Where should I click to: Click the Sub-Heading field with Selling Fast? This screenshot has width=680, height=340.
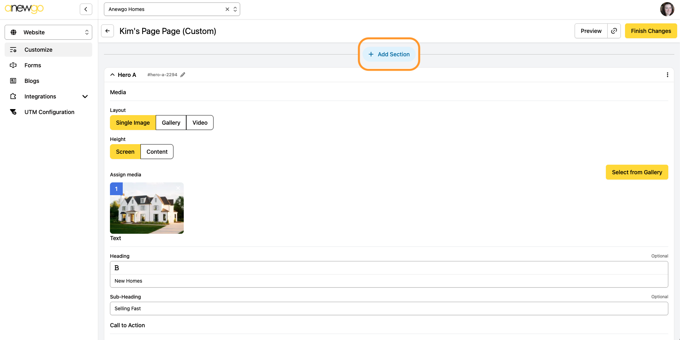point(389,308)
